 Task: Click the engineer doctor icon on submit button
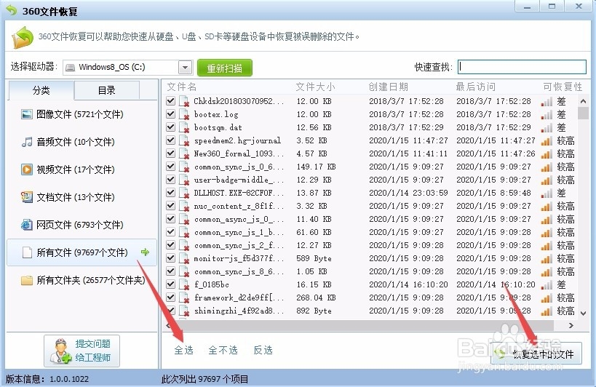tap(61, 351)
